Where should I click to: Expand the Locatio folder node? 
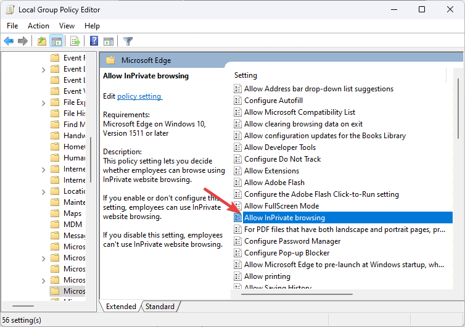coord(44,192)
